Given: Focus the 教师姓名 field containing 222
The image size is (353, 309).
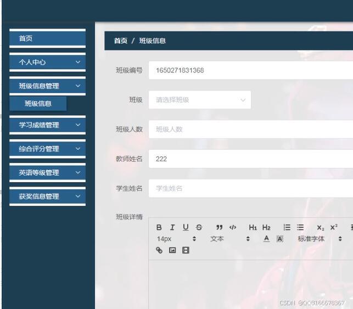Looking at the screenshot, I should (251, 159).
